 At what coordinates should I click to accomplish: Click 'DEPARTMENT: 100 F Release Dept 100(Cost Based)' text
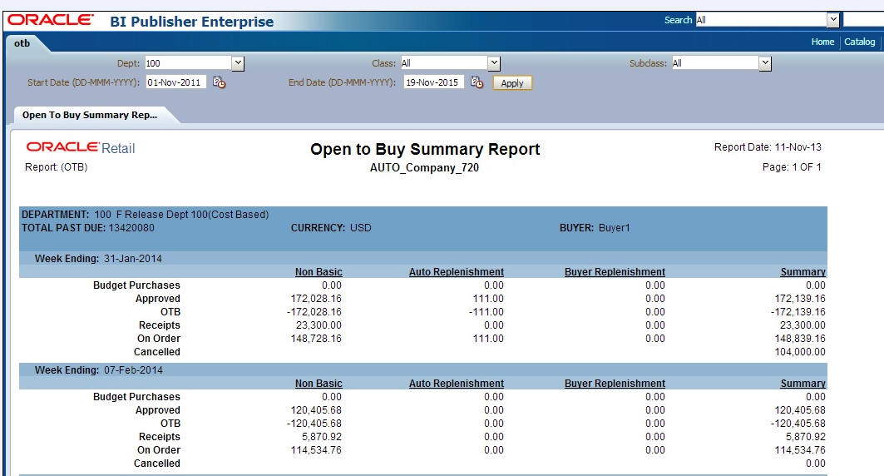pos(145,215)
